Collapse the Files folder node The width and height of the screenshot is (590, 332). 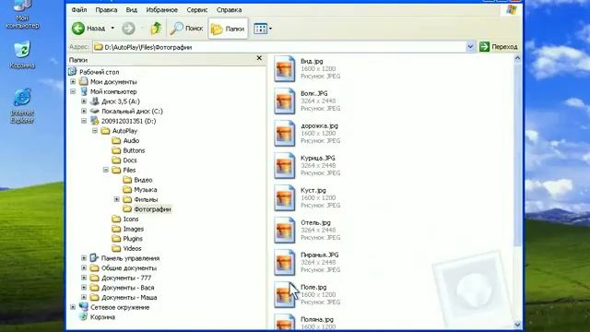coord(106,170)
